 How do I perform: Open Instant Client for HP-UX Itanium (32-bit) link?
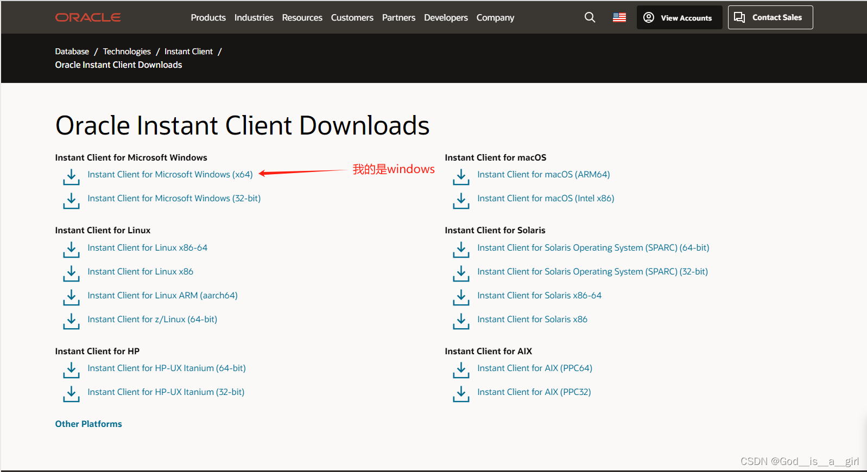click(166, 392)
